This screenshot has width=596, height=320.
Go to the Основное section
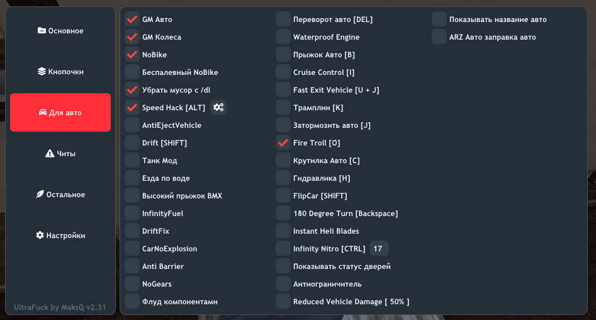point(60,31)
